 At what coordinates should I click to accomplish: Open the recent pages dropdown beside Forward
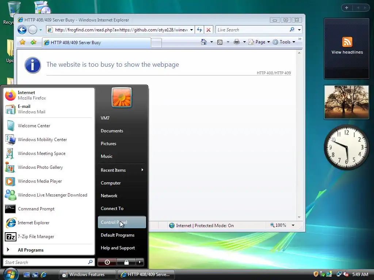coord(41,30)
